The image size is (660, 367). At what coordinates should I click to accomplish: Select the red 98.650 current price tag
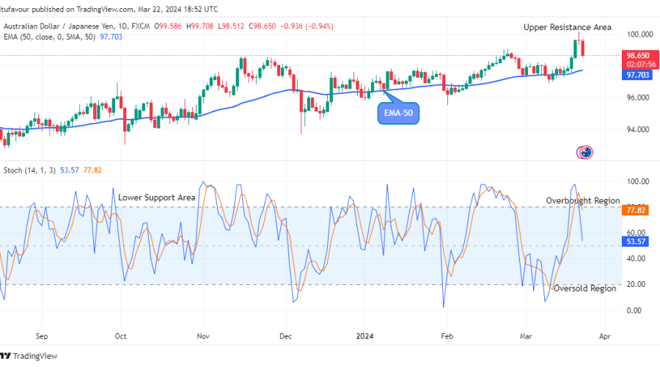(x=637, y=55)
